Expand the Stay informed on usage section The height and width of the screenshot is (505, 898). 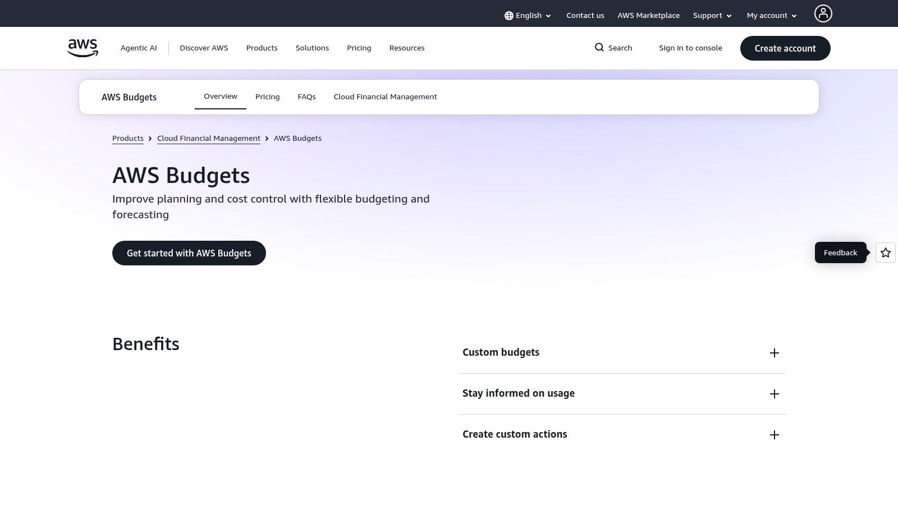point(775,393)
